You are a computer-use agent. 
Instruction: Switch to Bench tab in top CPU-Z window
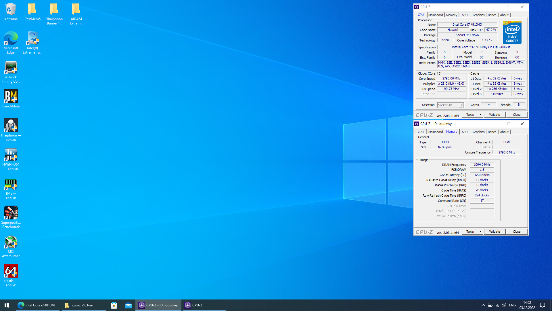(492, 15)
